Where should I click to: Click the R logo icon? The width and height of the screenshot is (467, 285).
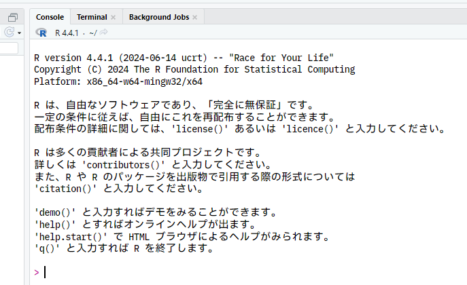click(x=43, y=33)
